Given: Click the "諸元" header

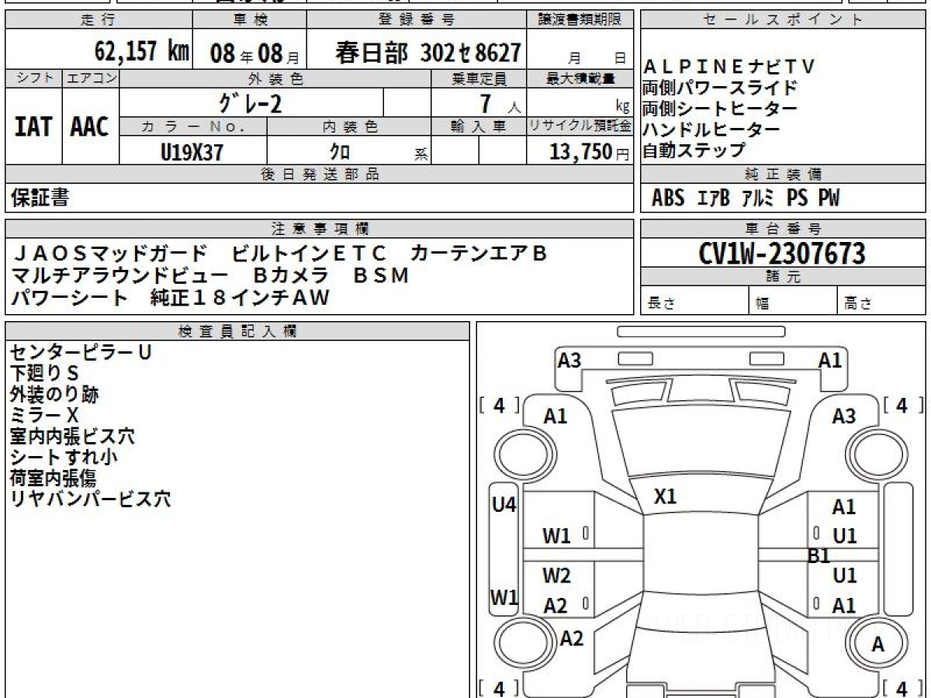Looking at the screenshot, I should click(784, 277).
